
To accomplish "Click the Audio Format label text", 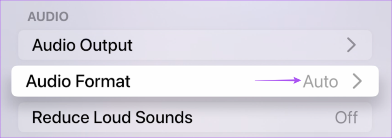I will tap(78, 82).
